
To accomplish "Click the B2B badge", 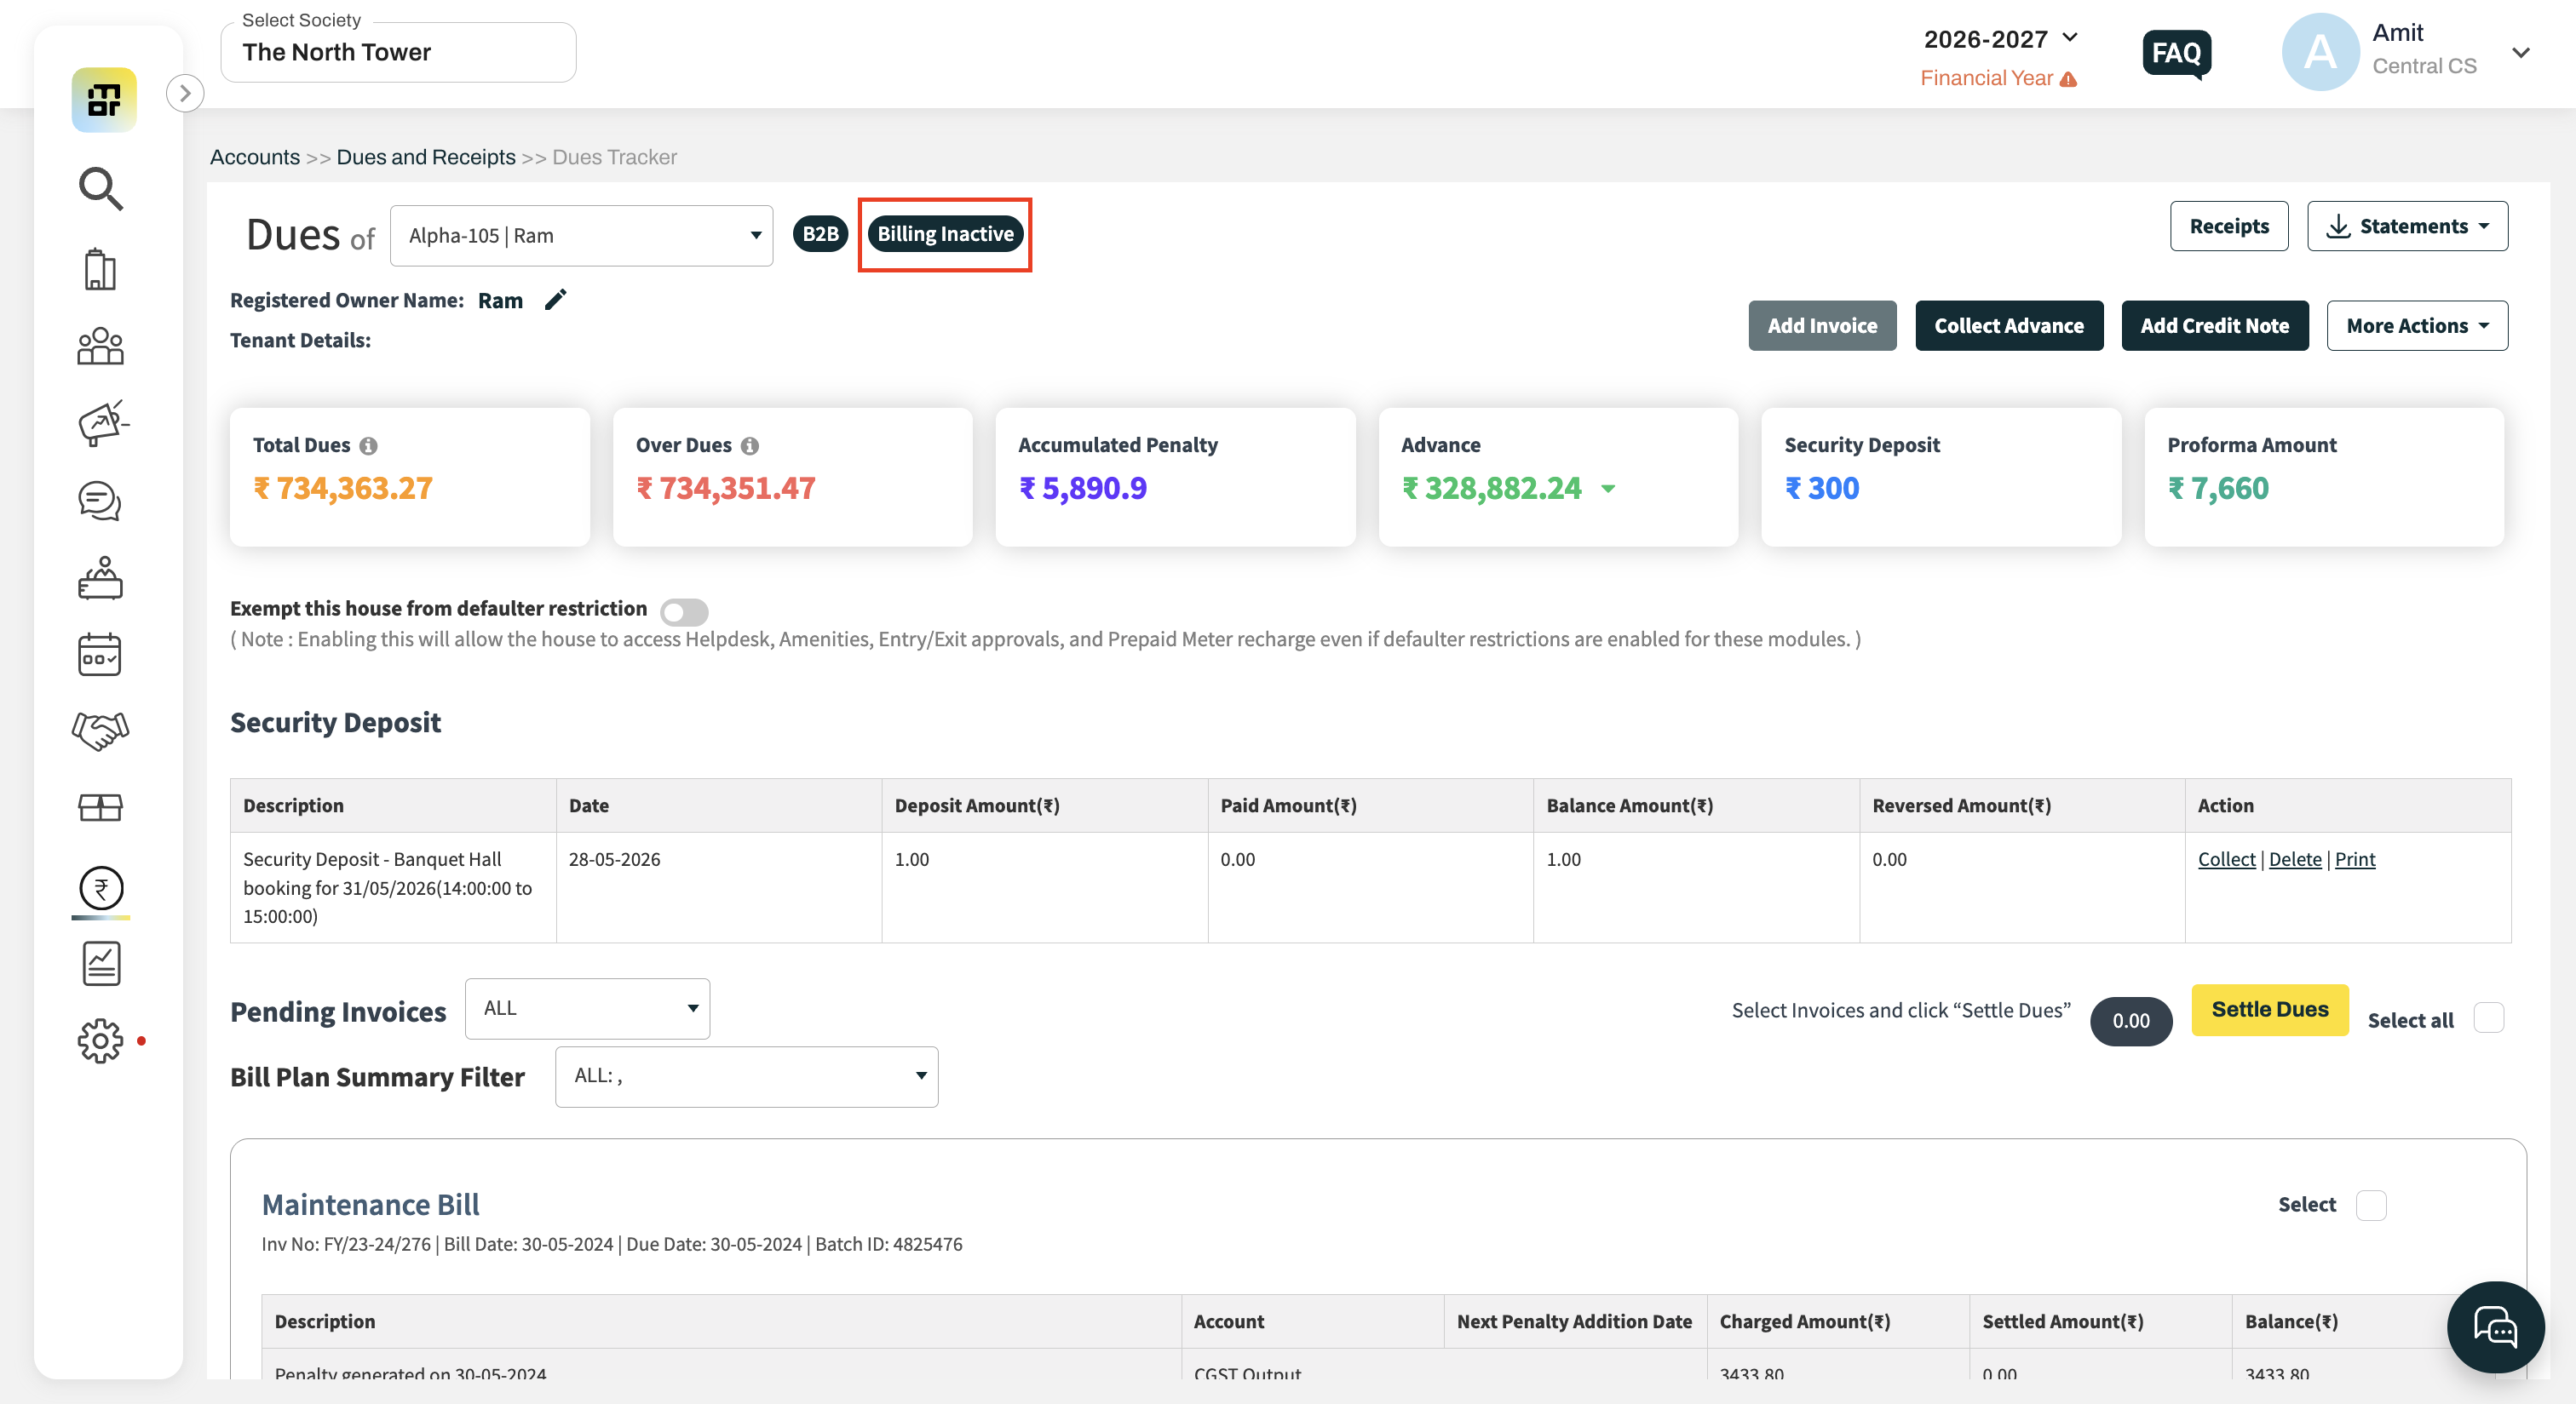I will [820, 234].
